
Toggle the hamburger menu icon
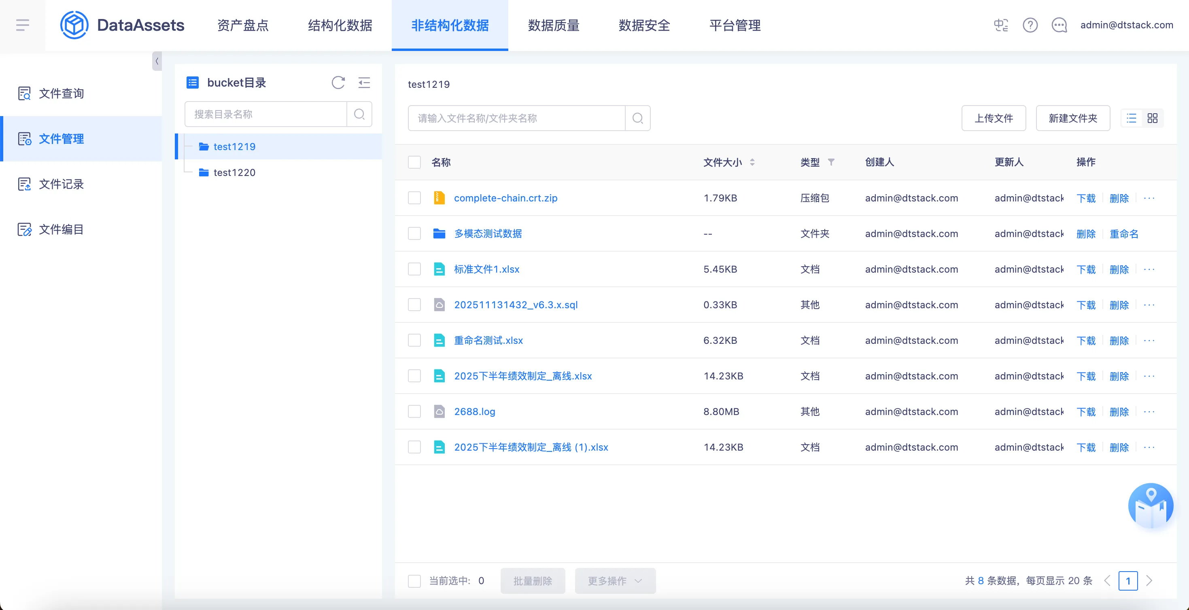(x=23, y=25)
